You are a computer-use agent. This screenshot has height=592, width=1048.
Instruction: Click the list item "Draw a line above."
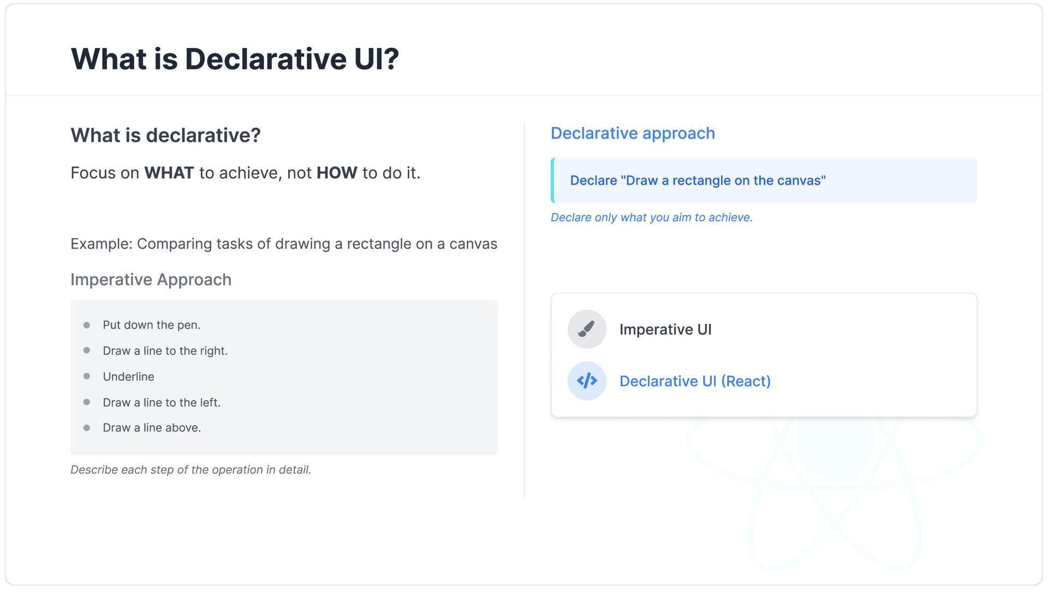152,428
